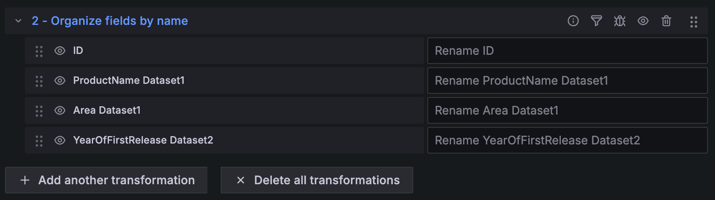Screen dimensions: 715x200
Task: Delete Organize fields transformation with trash icon
Action: tap(666, 21)
